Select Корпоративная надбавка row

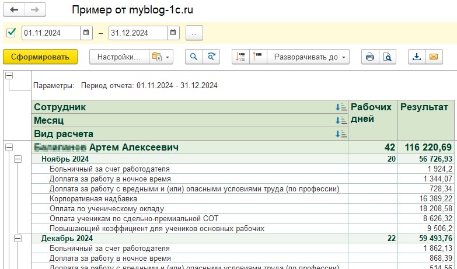pyautogui.click(x=190, y=198)
